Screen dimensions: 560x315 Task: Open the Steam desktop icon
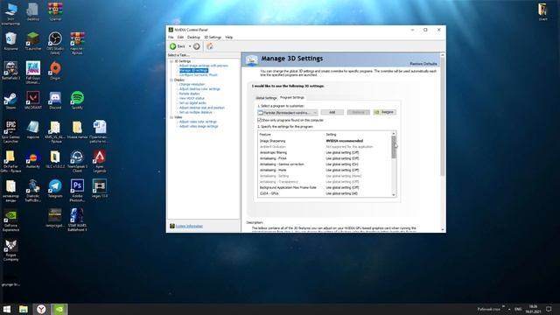[x=10, y=101]
